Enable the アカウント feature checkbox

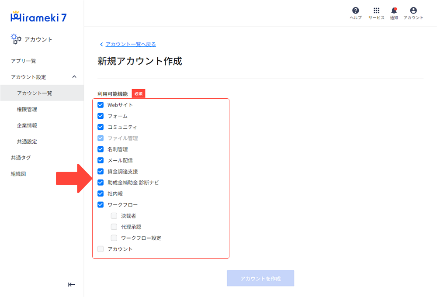pos(101,249)
